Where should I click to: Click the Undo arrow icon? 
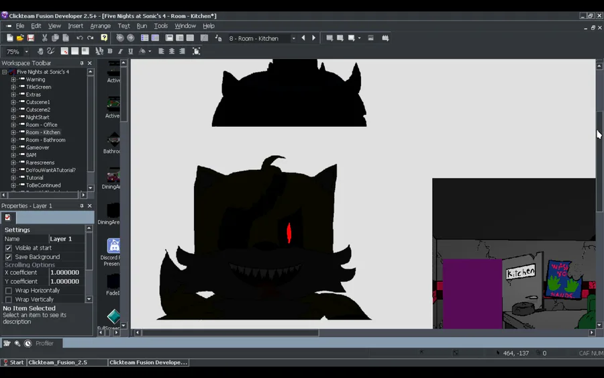[x=79, y=38]
